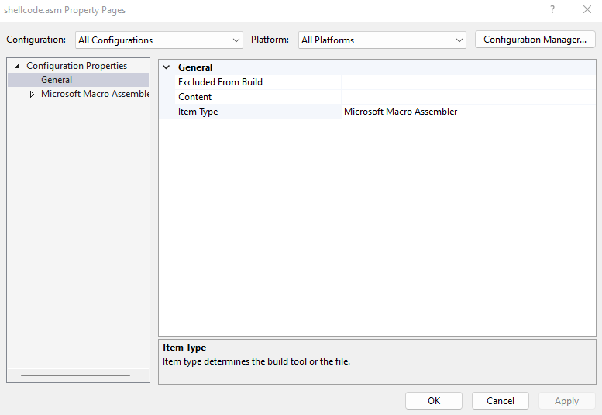Close the Property Pages window

pyautogui.click(x=587, y=9)
